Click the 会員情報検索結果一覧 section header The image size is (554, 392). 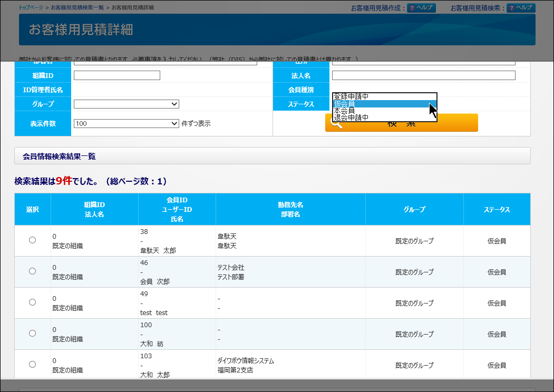click(x=272, y=156)
